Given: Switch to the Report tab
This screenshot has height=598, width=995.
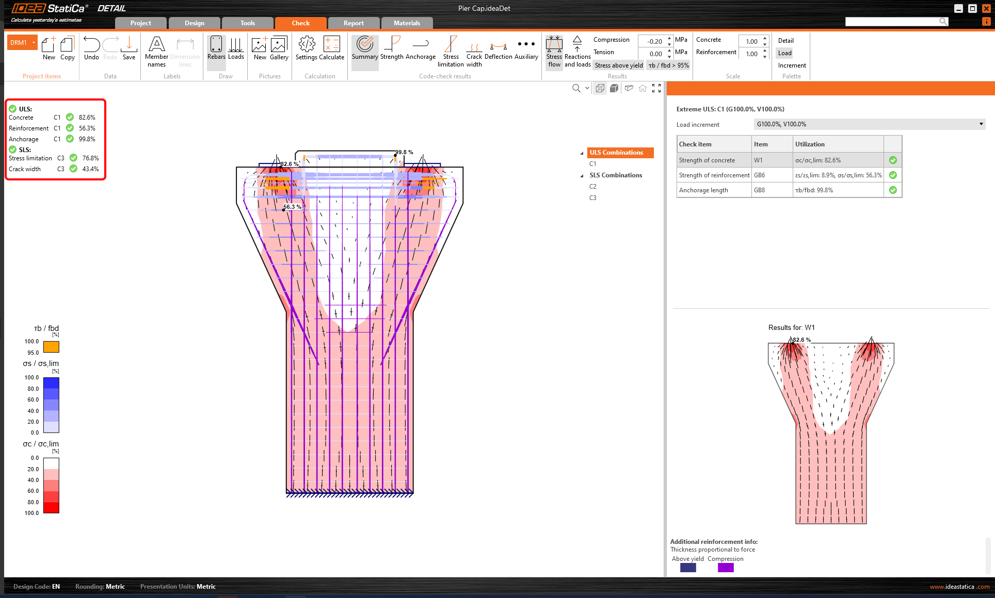Looking at the screenshot, I should click(x=354, y=23).
